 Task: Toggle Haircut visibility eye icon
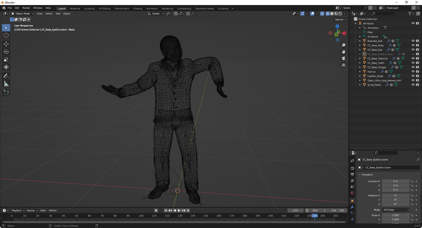pos(413,72)
